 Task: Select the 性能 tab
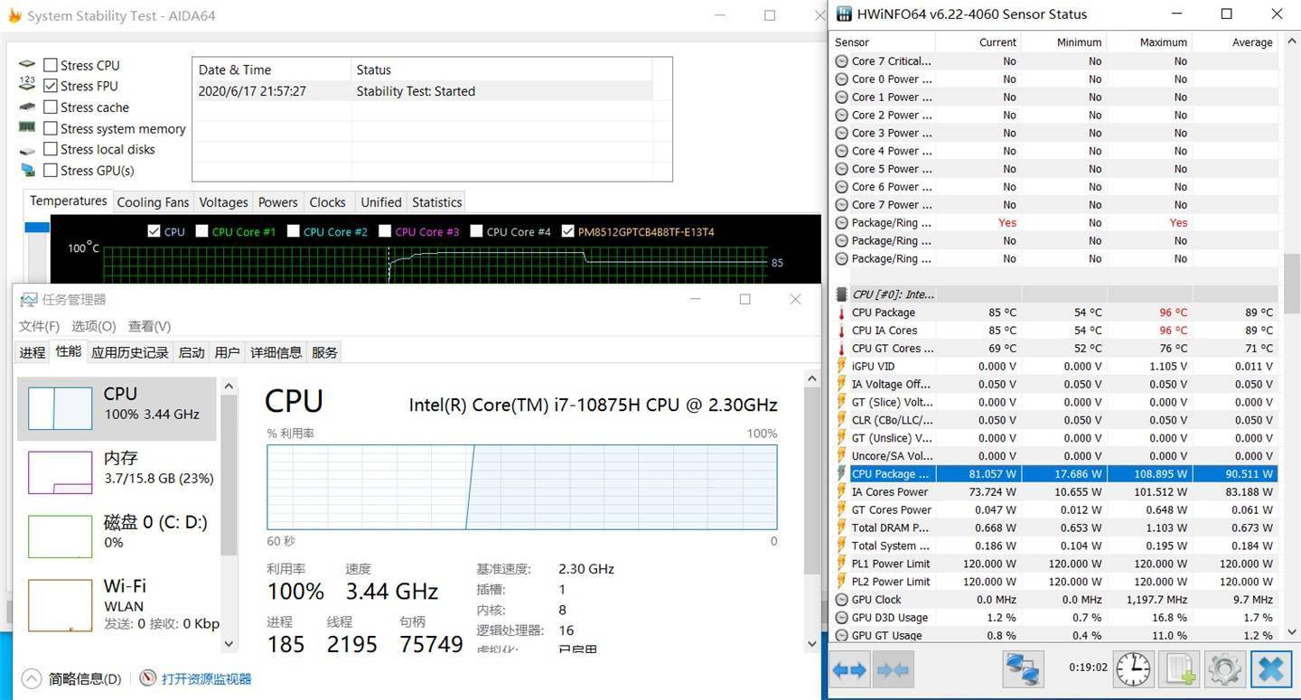click(68, 351)
